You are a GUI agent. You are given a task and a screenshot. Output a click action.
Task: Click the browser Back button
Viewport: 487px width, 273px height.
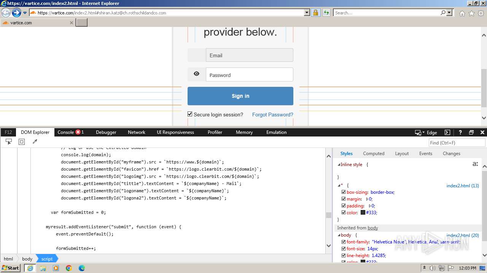[x=6, y=13]
